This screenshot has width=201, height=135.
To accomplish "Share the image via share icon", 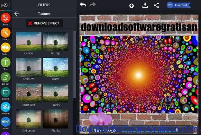I will pos(156,5).
